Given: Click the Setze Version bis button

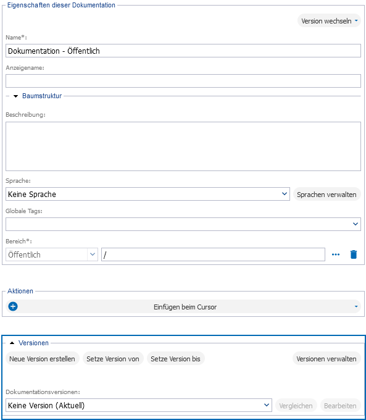Looking at the screenshot, I should [176, 359].
